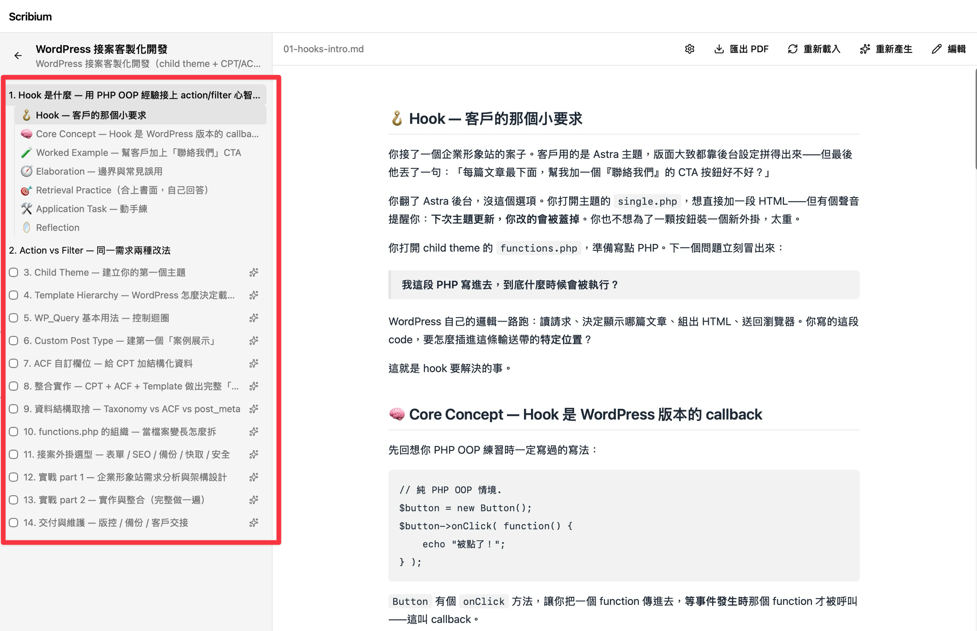Reload the document with 重新載入
977x631 pixels.
[x=814, y=49]
